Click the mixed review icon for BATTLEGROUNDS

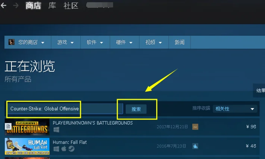click(x=195, y=127)
